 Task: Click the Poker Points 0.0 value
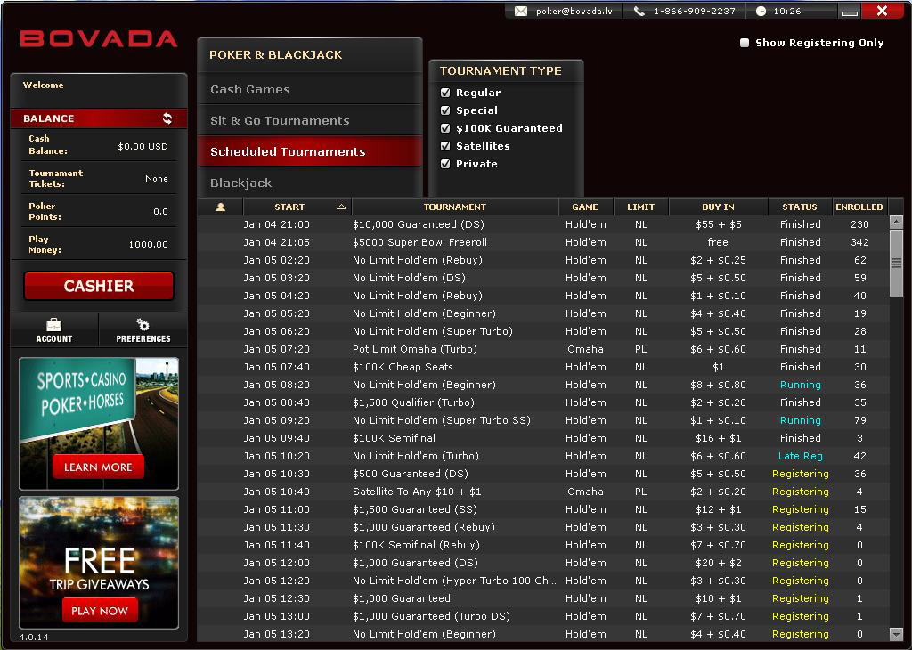[160, 212]
